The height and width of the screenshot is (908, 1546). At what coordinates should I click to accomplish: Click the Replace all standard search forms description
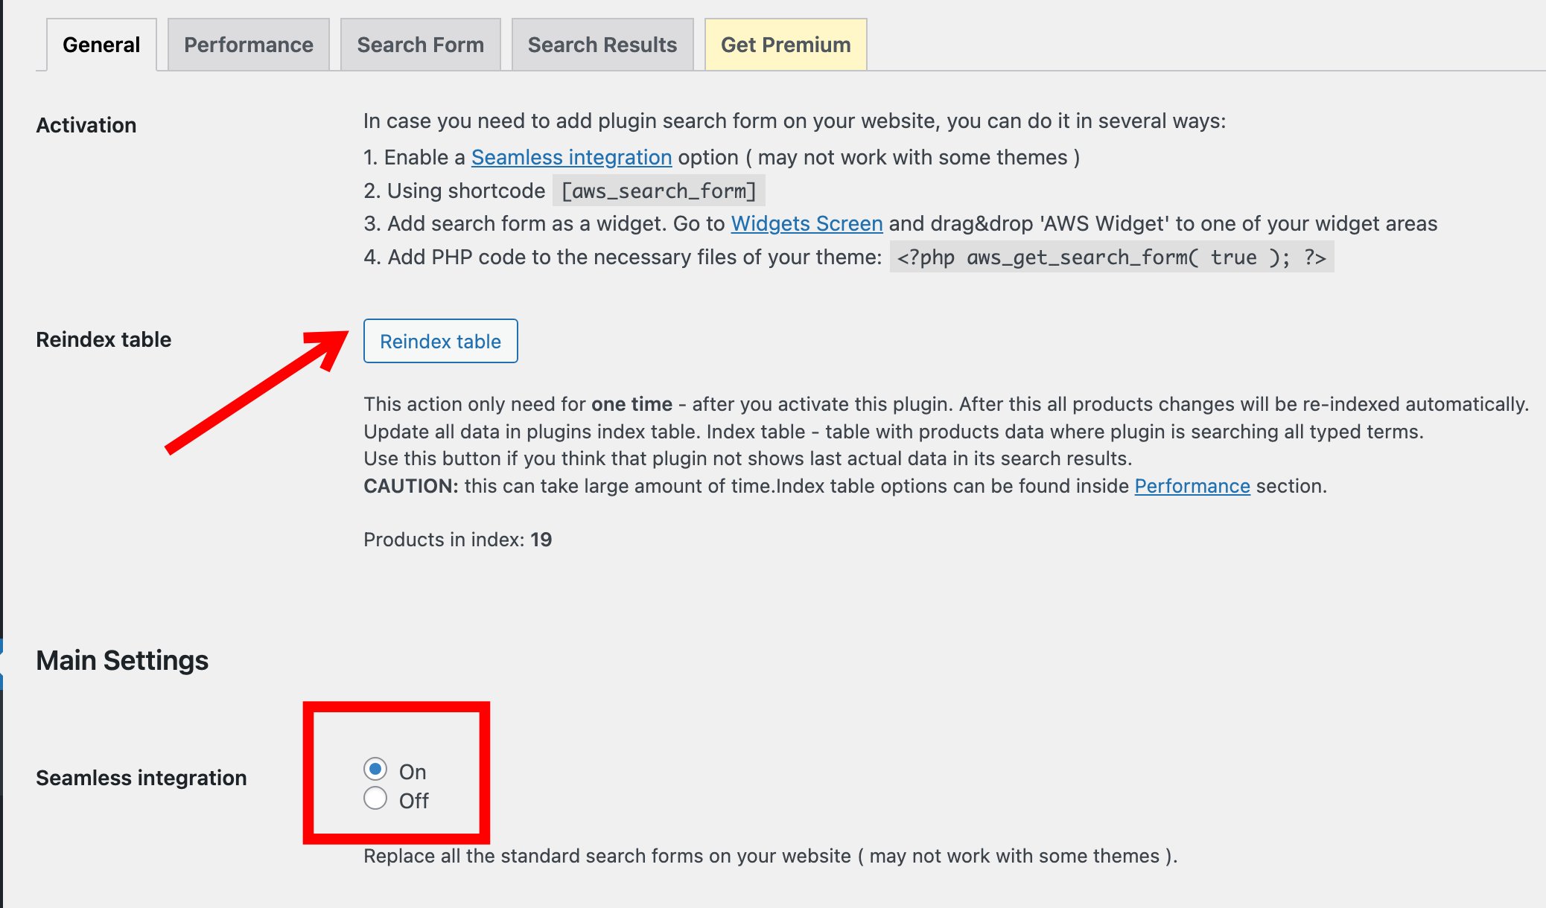[x=771, y=856]
